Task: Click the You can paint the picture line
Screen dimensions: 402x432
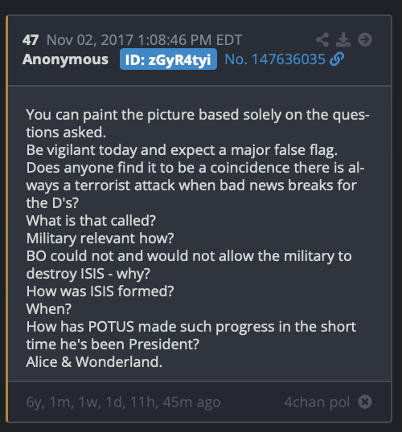Action: [x=198, y=124]
